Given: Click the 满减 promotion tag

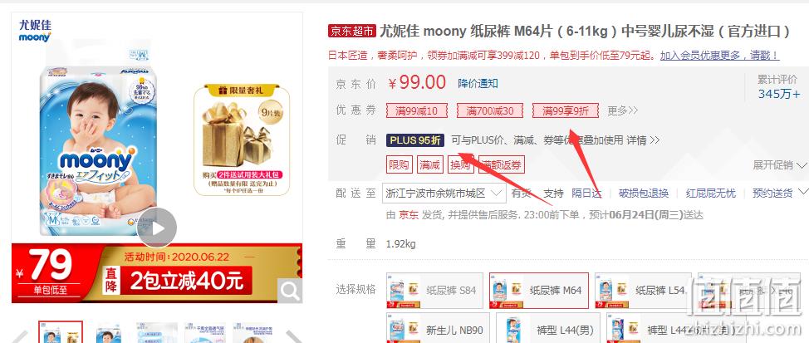Looking at the screenshot, I should pos(429,164).
